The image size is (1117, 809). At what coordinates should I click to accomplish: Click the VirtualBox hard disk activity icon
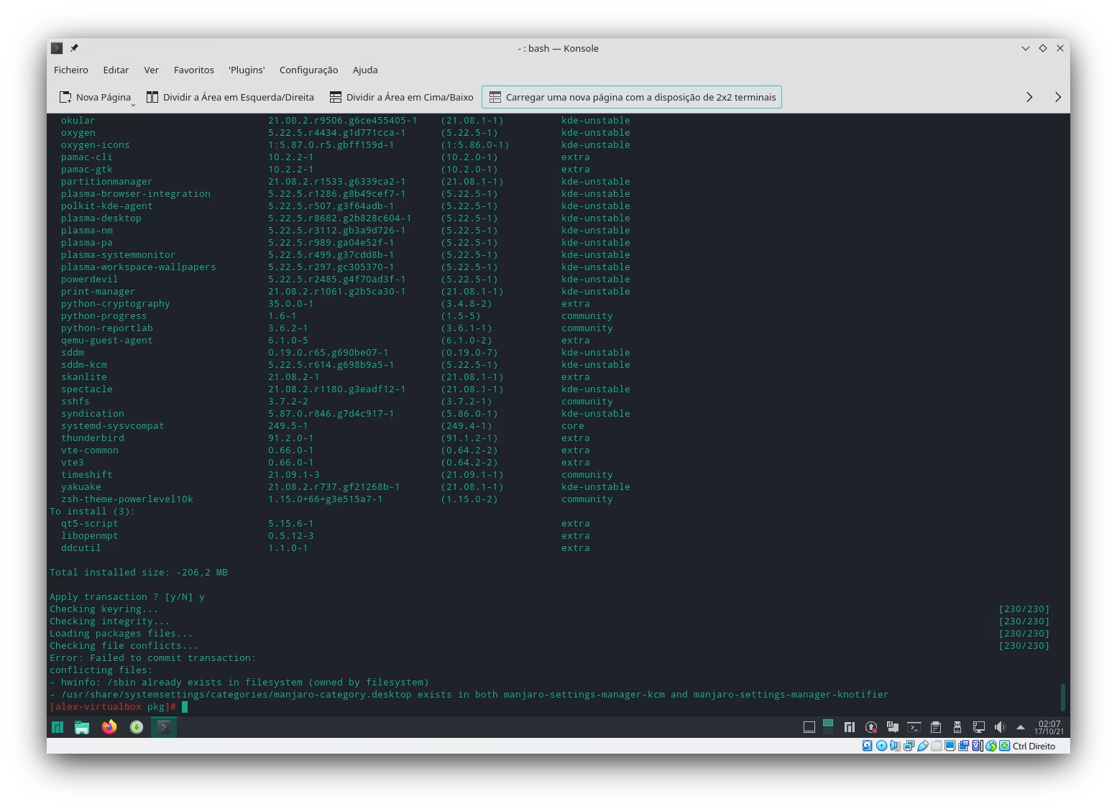pyautogui.click(x=868, y=746)
